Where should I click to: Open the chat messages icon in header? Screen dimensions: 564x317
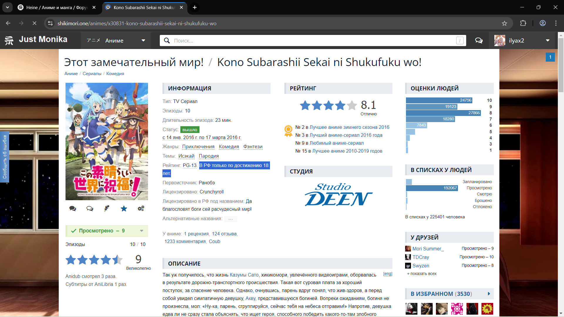(x=479, y=41)
